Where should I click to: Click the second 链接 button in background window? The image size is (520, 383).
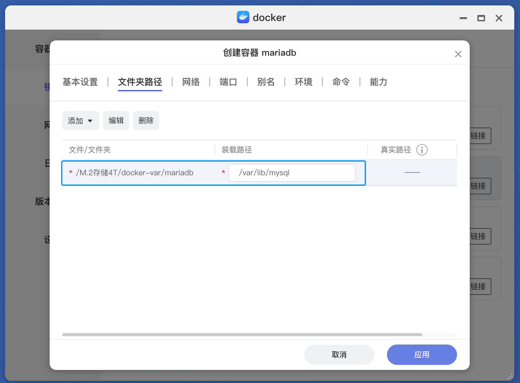tap(480, 186)
